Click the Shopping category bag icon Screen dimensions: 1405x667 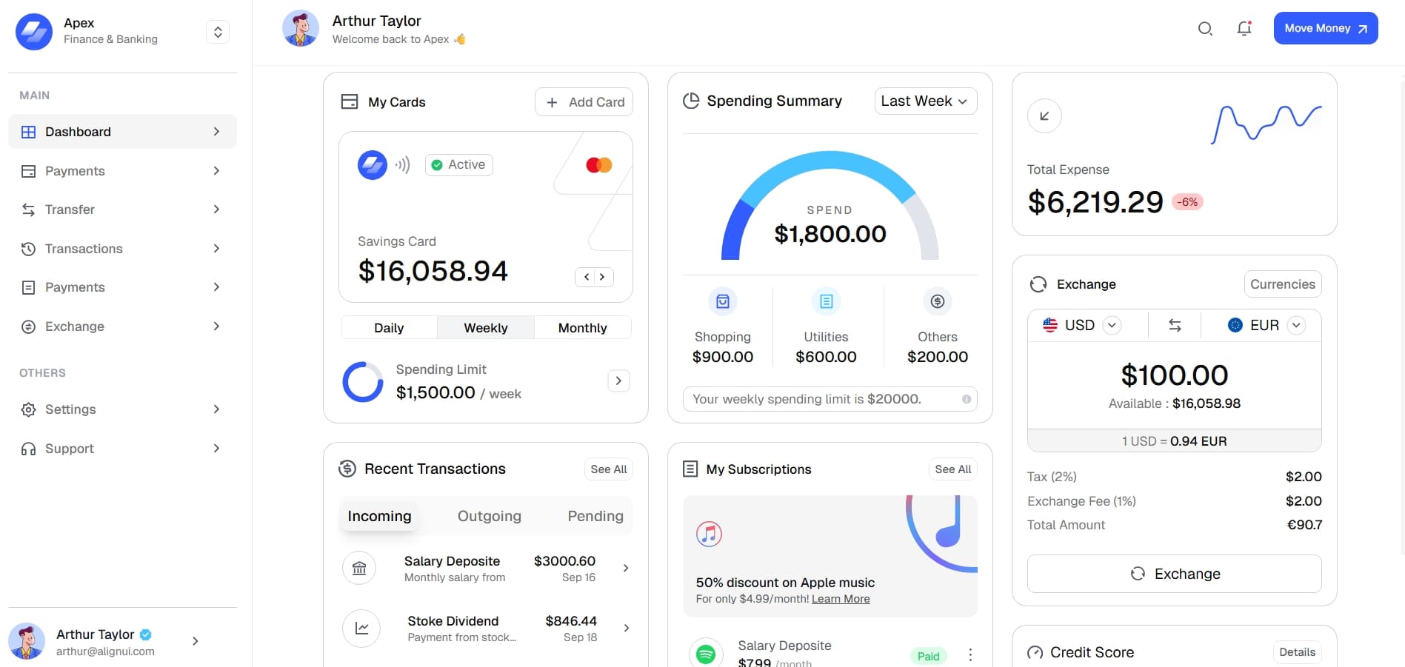click(x=722, y=301)
